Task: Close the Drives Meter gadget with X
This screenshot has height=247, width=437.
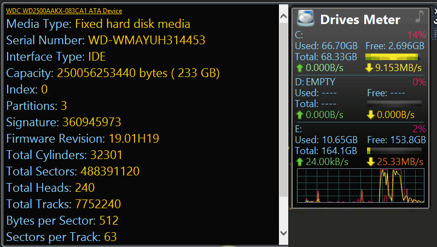Action: coord(435,11)
